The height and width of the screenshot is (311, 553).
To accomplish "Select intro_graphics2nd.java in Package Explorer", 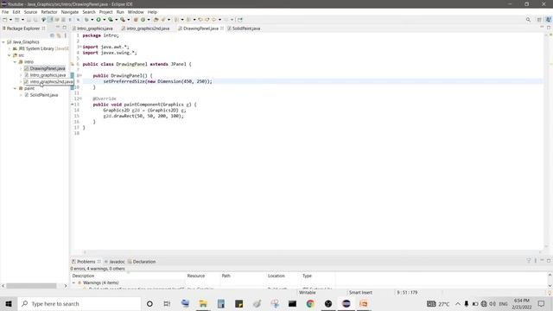I will 51,82.
